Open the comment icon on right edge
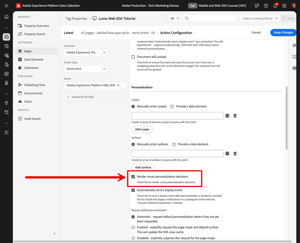Image resolution: width=300 pixels, height=243 pixels. 294,68
